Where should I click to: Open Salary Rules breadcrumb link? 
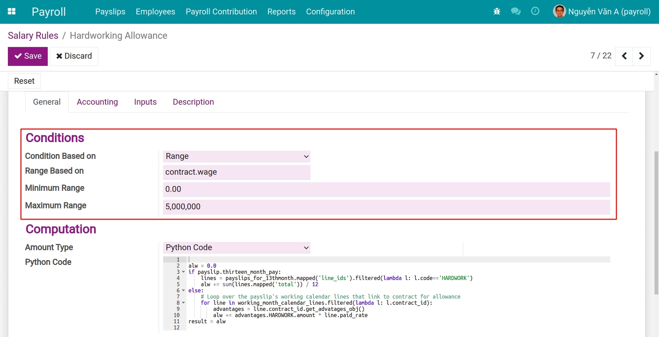33,35
